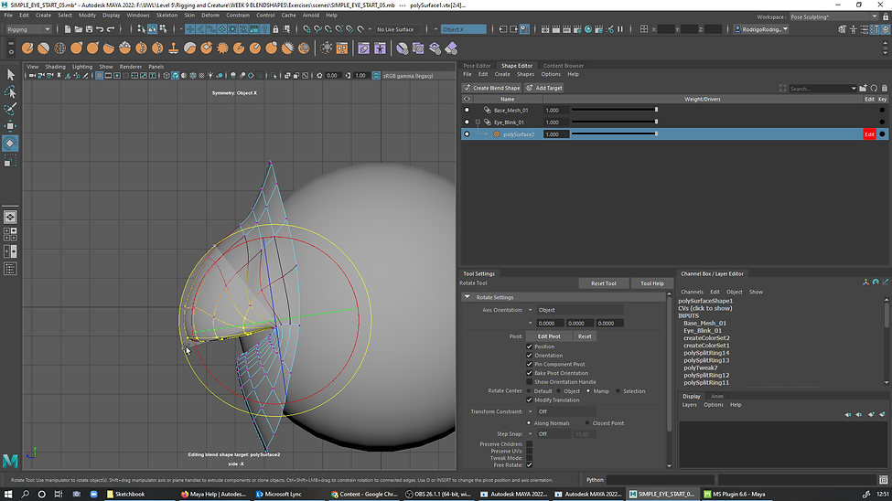Uncheck Bake Pivot Orientation checkbox
This screenshot has width=892, height=501.
click(x=529, y=373)
